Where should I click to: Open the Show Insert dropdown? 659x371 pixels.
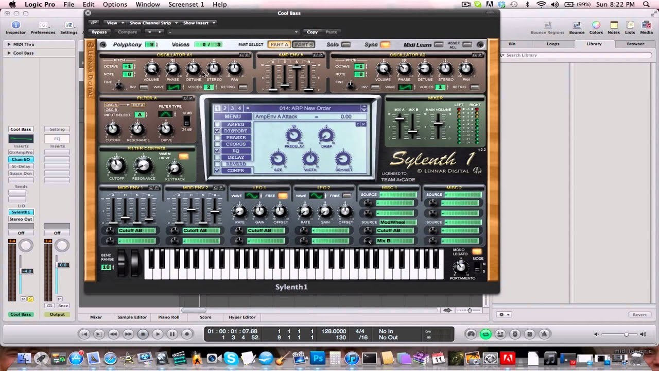click(x=199, y=23)
